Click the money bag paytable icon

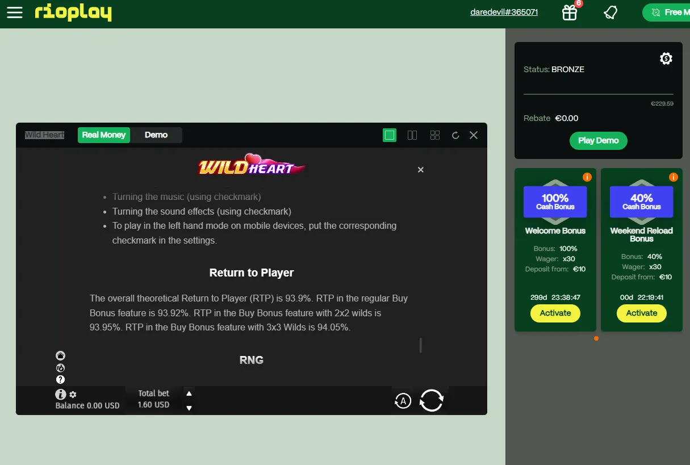tap(61, 368)
